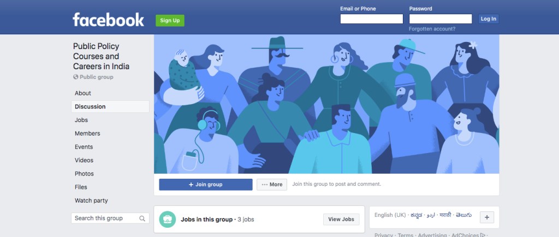The height and width of the screenshot is (237, 559).
Task: Click the Log In button
Action: 489,19
